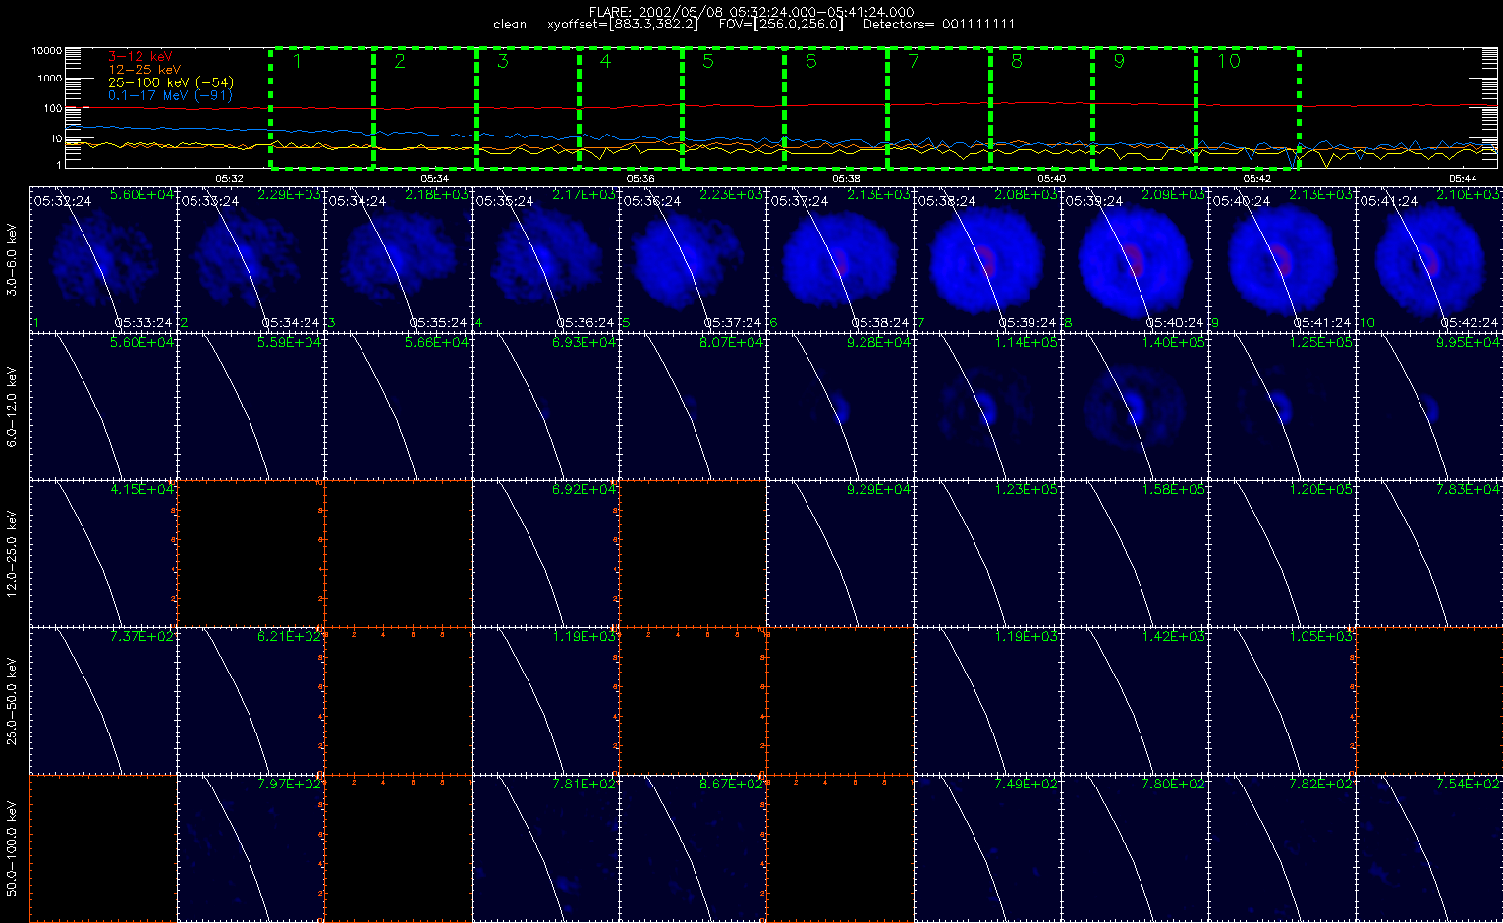
Task: Click the peak value 7.97E+02
Action: click(290, 785)
